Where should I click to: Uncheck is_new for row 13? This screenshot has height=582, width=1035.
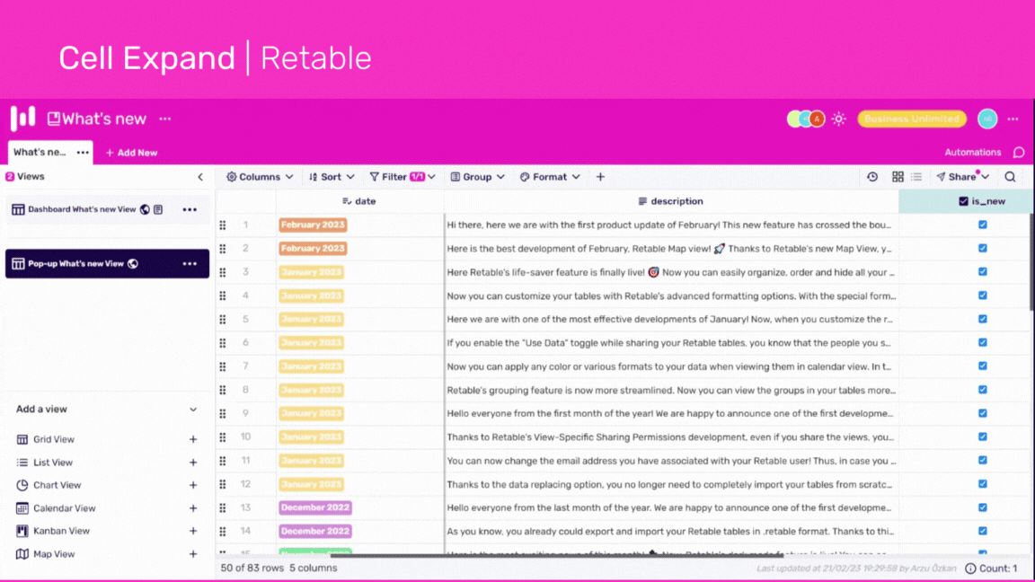click(x=983, y=508)
